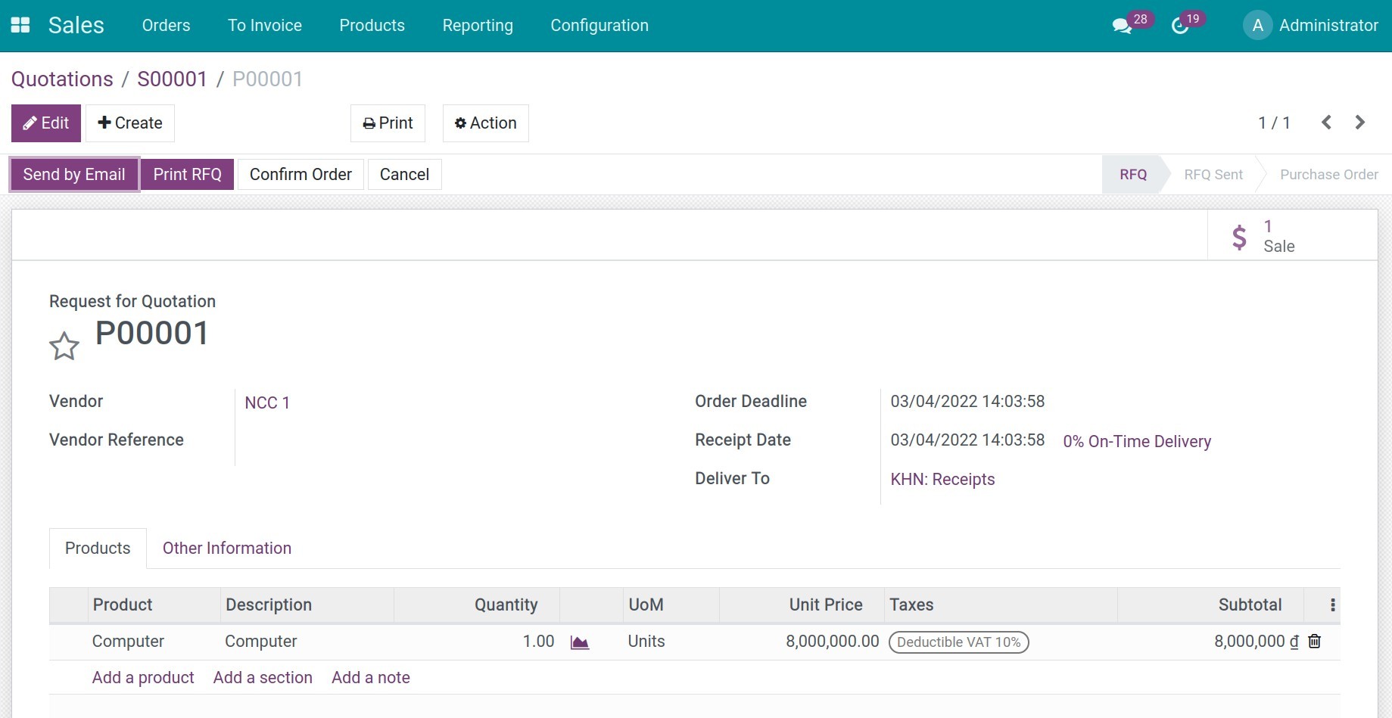Click Add a product under the table

point(143,677)
